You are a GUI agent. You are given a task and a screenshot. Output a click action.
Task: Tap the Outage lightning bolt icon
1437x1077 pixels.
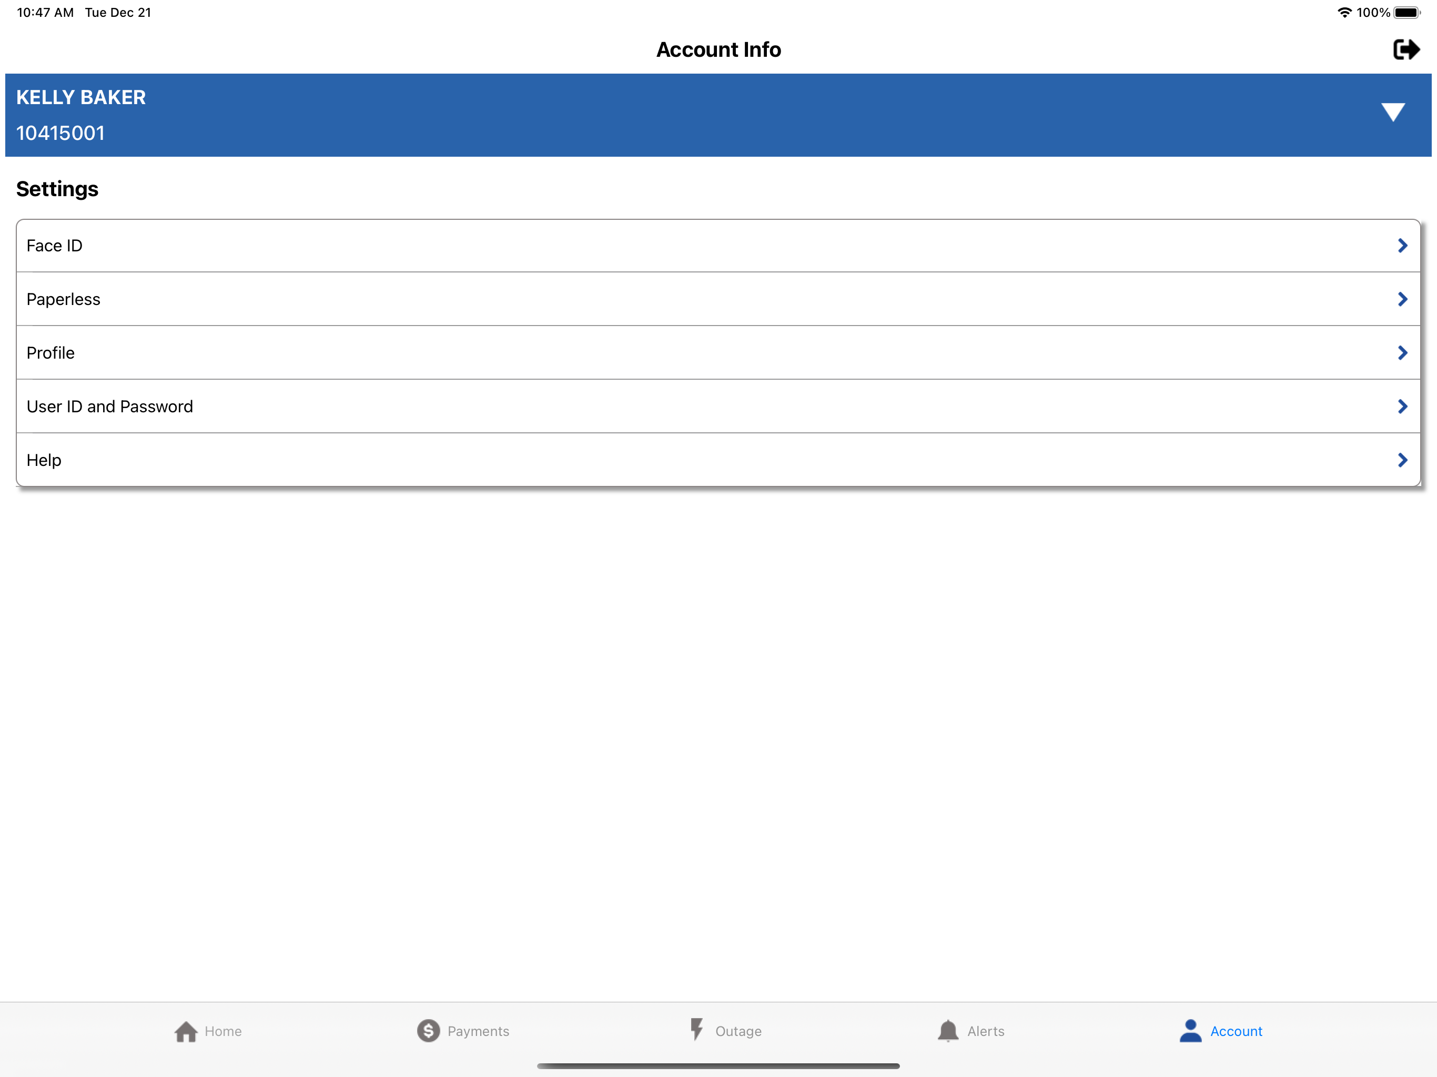click(x=696, y=1029)
